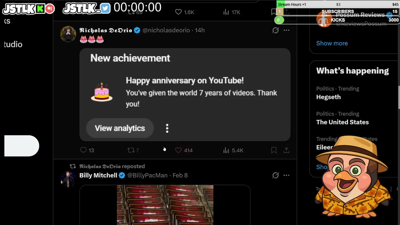The height and width of the screenshot is (225, 400).
Task: Like the Nicholas DeOrio anniversary tweet
Action: point(184,150)
